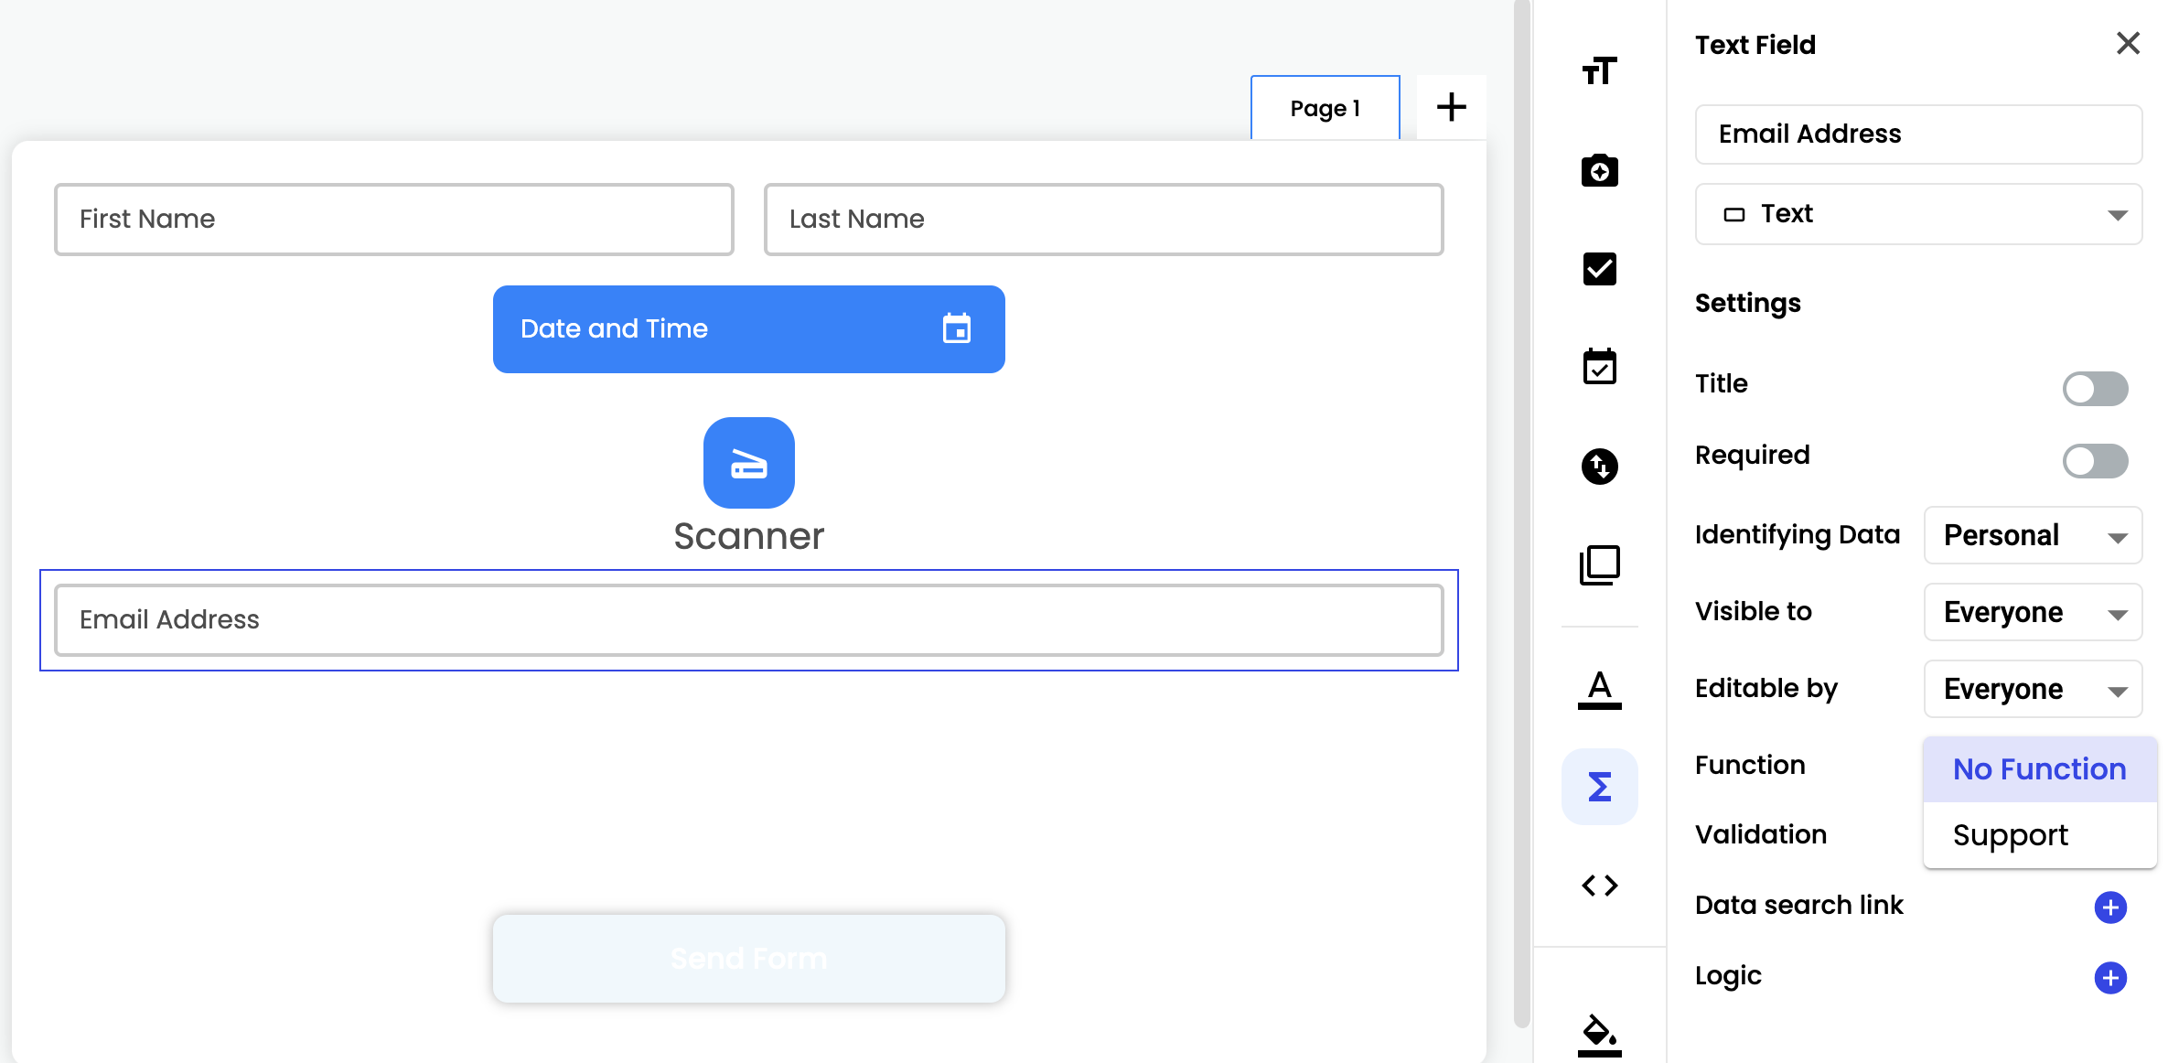Click calendar icon in Date and Time
The height and width of the screenshot is (1063, 2168).
click(957, 328)
